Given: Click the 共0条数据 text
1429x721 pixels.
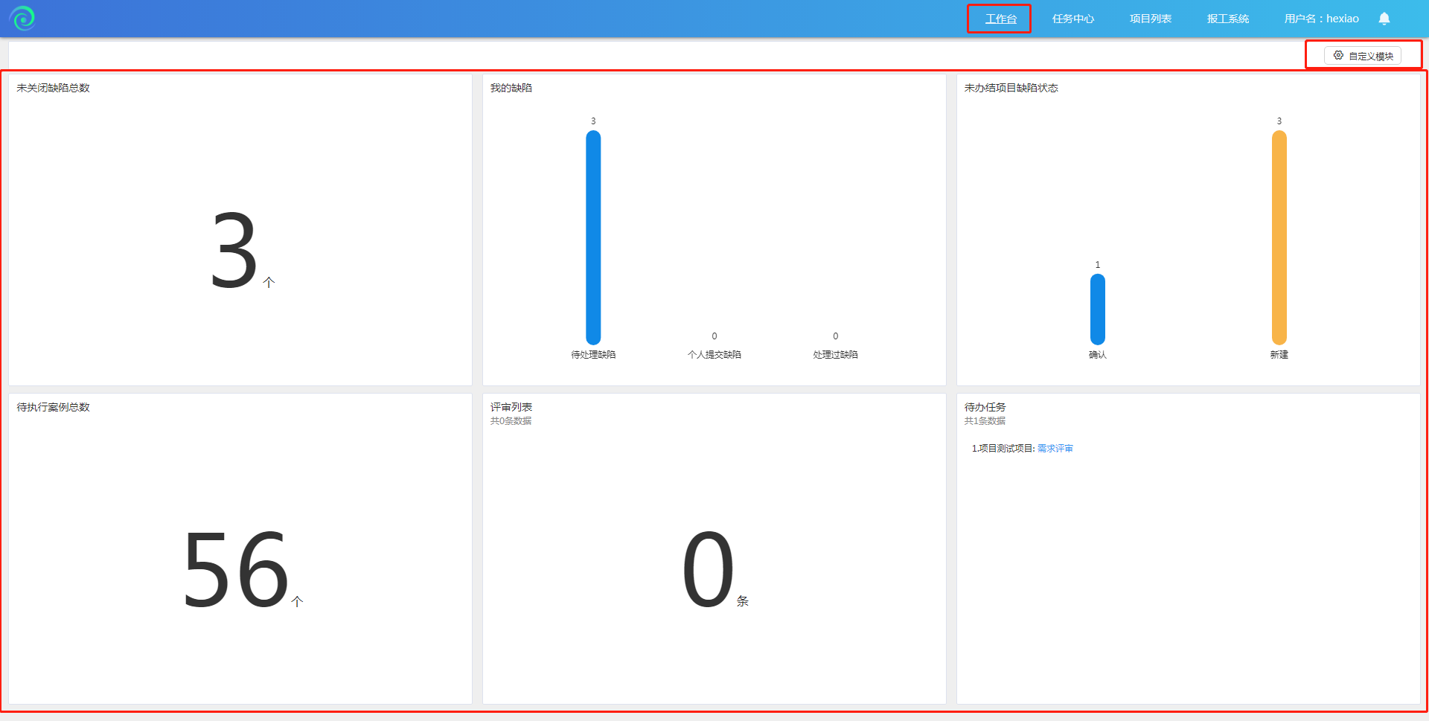Looking at the screenshot, I should tap(511, 421).
